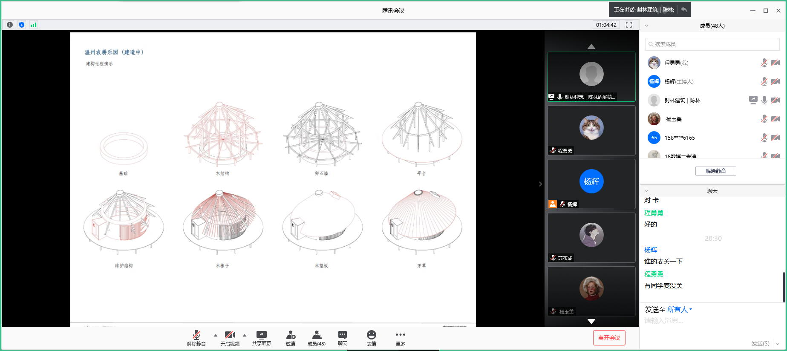787x351 pixels.
Task: Click chat message 谁的麦关一下
Action: coord(663,262)
